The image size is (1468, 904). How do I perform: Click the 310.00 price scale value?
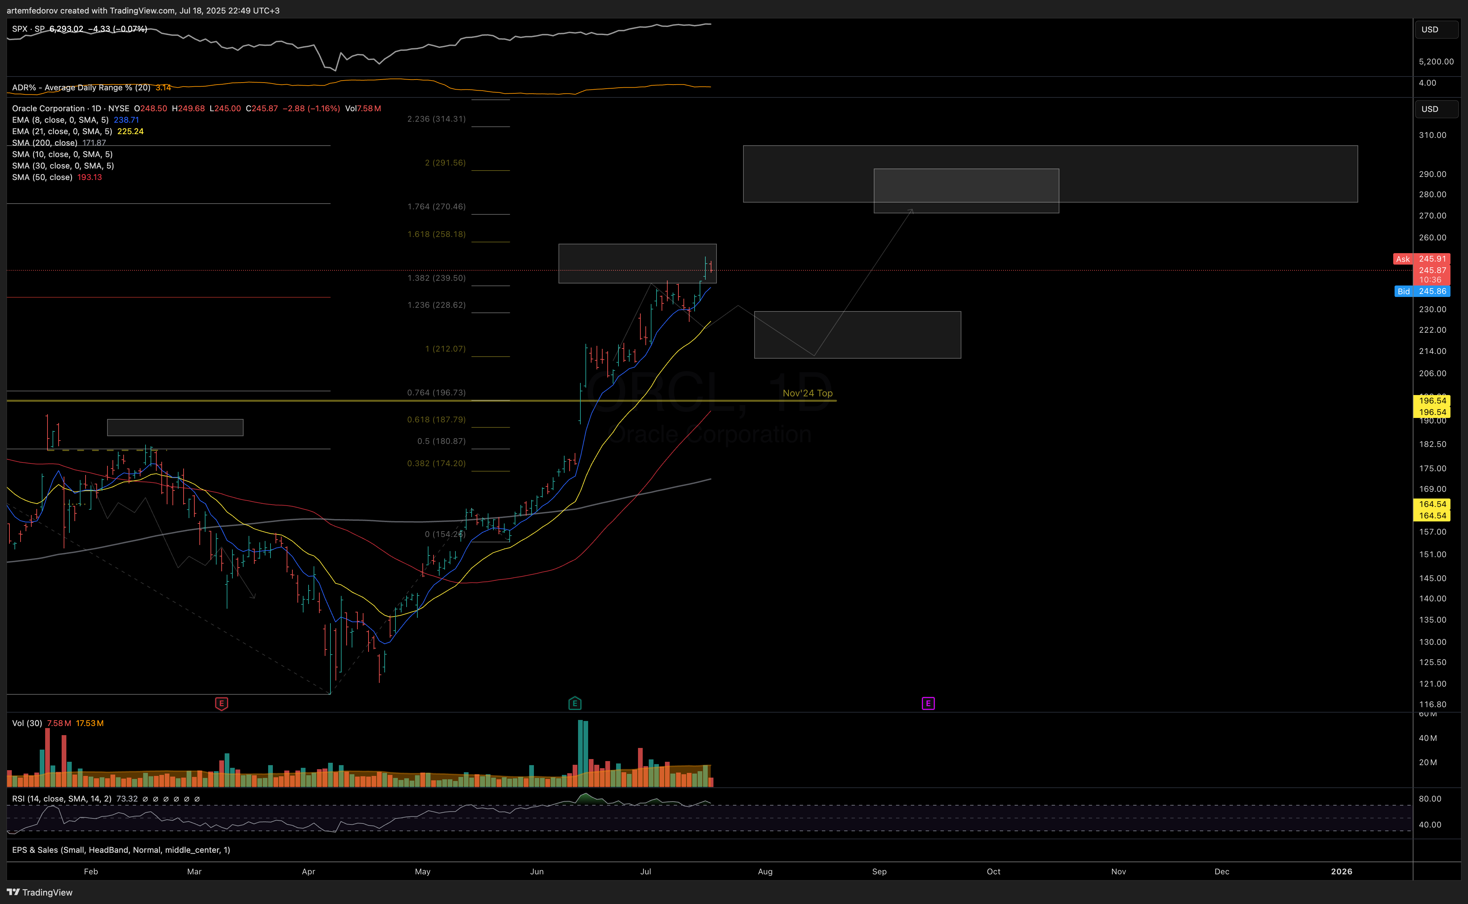point(1432,135)
